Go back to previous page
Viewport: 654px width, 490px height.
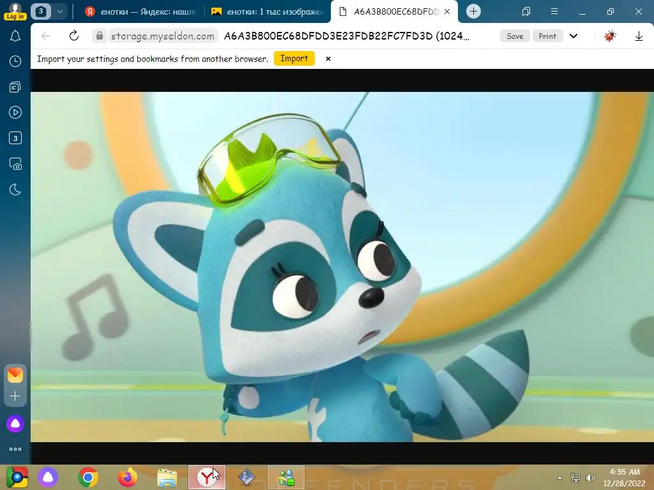[46, 36]
